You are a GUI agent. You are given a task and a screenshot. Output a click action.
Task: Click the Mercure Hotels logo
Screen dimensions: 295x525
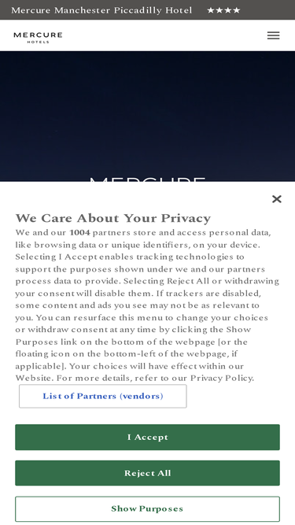click(x=38, y=38)
